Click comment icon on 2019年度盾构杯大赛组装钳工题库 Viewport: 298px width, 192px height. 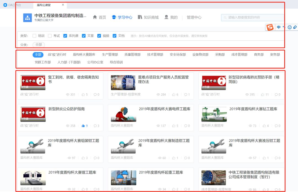pyautogui.click(x=95, y=158)
